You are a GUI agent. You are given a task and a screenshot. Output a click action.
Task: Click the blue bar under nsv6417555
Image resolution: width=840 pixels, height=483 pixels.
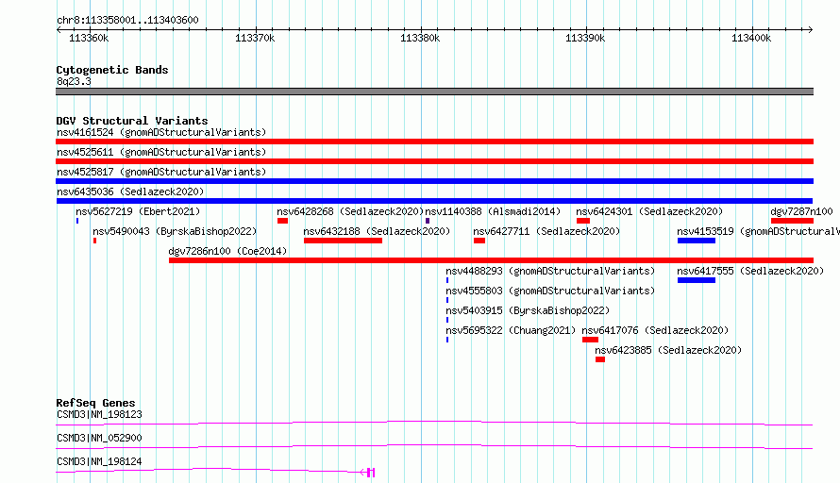click(x=697, y=280)
